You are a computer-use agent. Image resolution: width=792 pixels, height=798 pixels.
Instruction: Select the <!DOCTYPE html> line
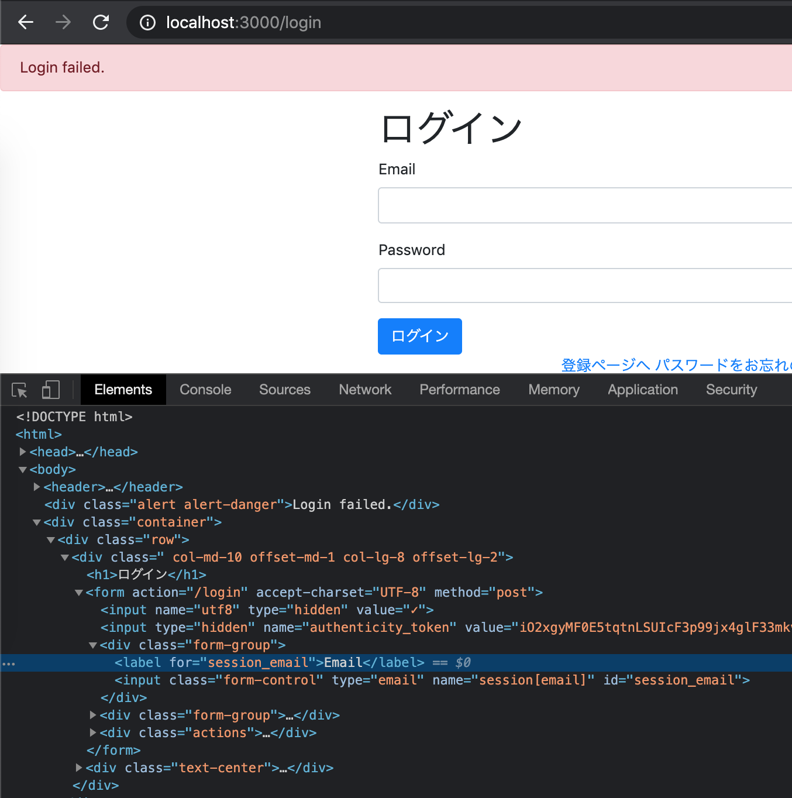tap(74, 417)
